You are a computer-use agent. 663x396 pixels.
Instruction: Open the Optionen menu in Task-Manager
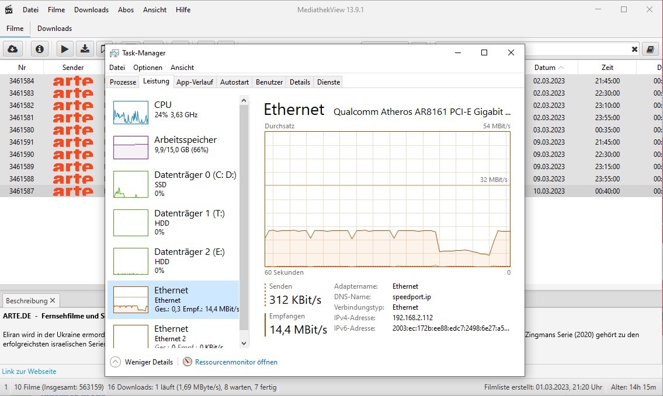pos(148,68)
